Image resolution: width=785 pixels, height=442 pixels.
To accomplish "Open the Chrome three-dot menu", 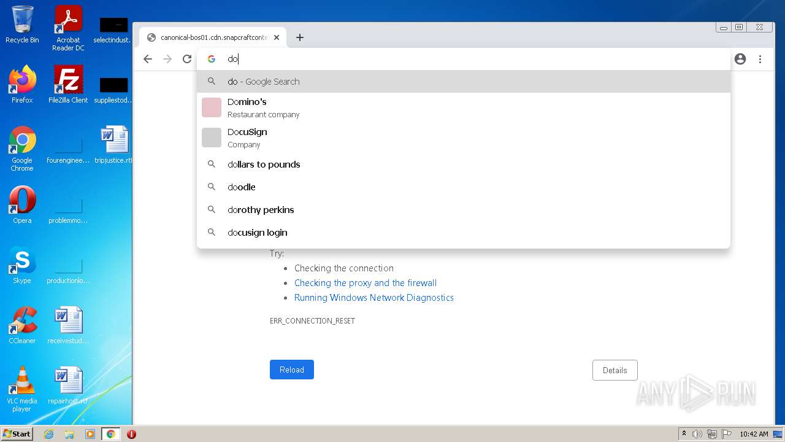I will coord(760,59).
